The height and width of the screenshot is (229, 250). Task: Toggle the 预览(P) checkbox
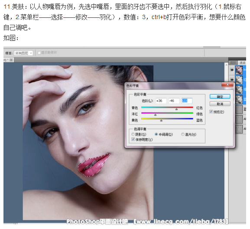pyautogui.click(x=211, y=112)
